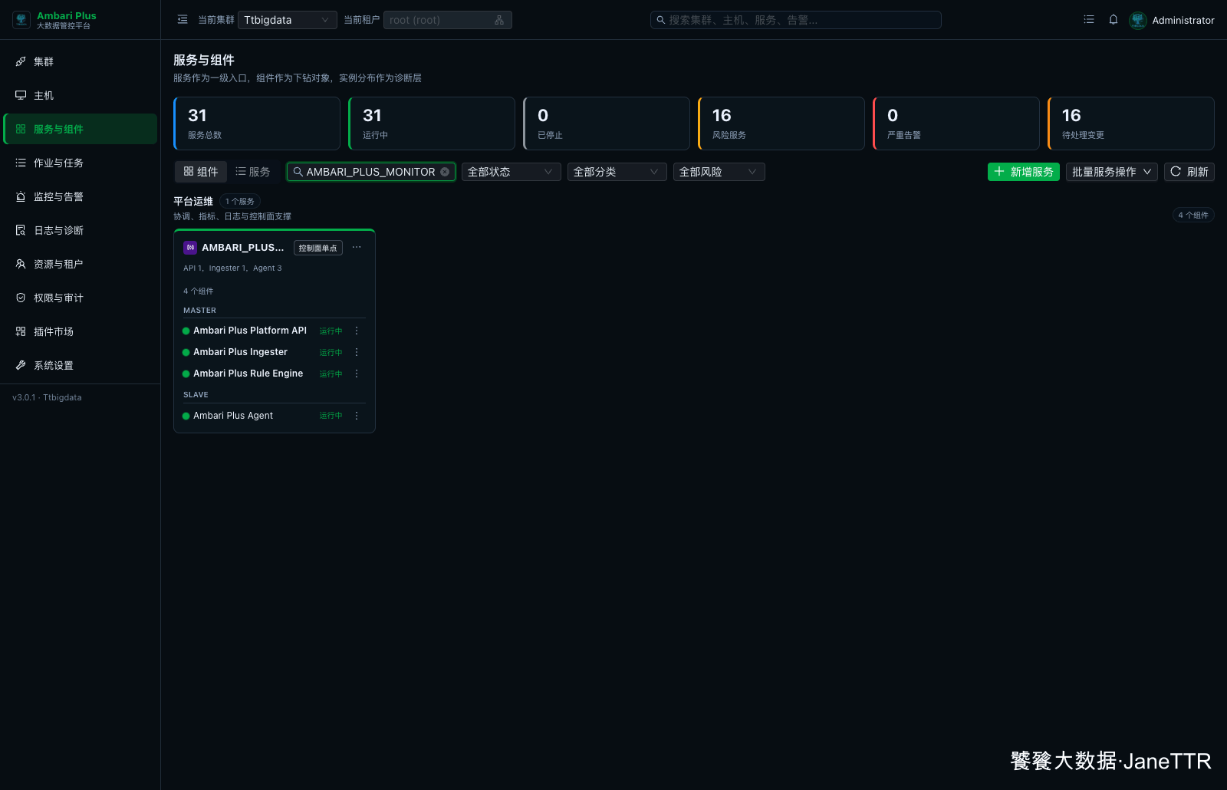Image resolution: width=1227 pixels, height=790 pixels.
Task: Navigate to 监控与告警
Action: pyautogui.click(x=81, y=196)
